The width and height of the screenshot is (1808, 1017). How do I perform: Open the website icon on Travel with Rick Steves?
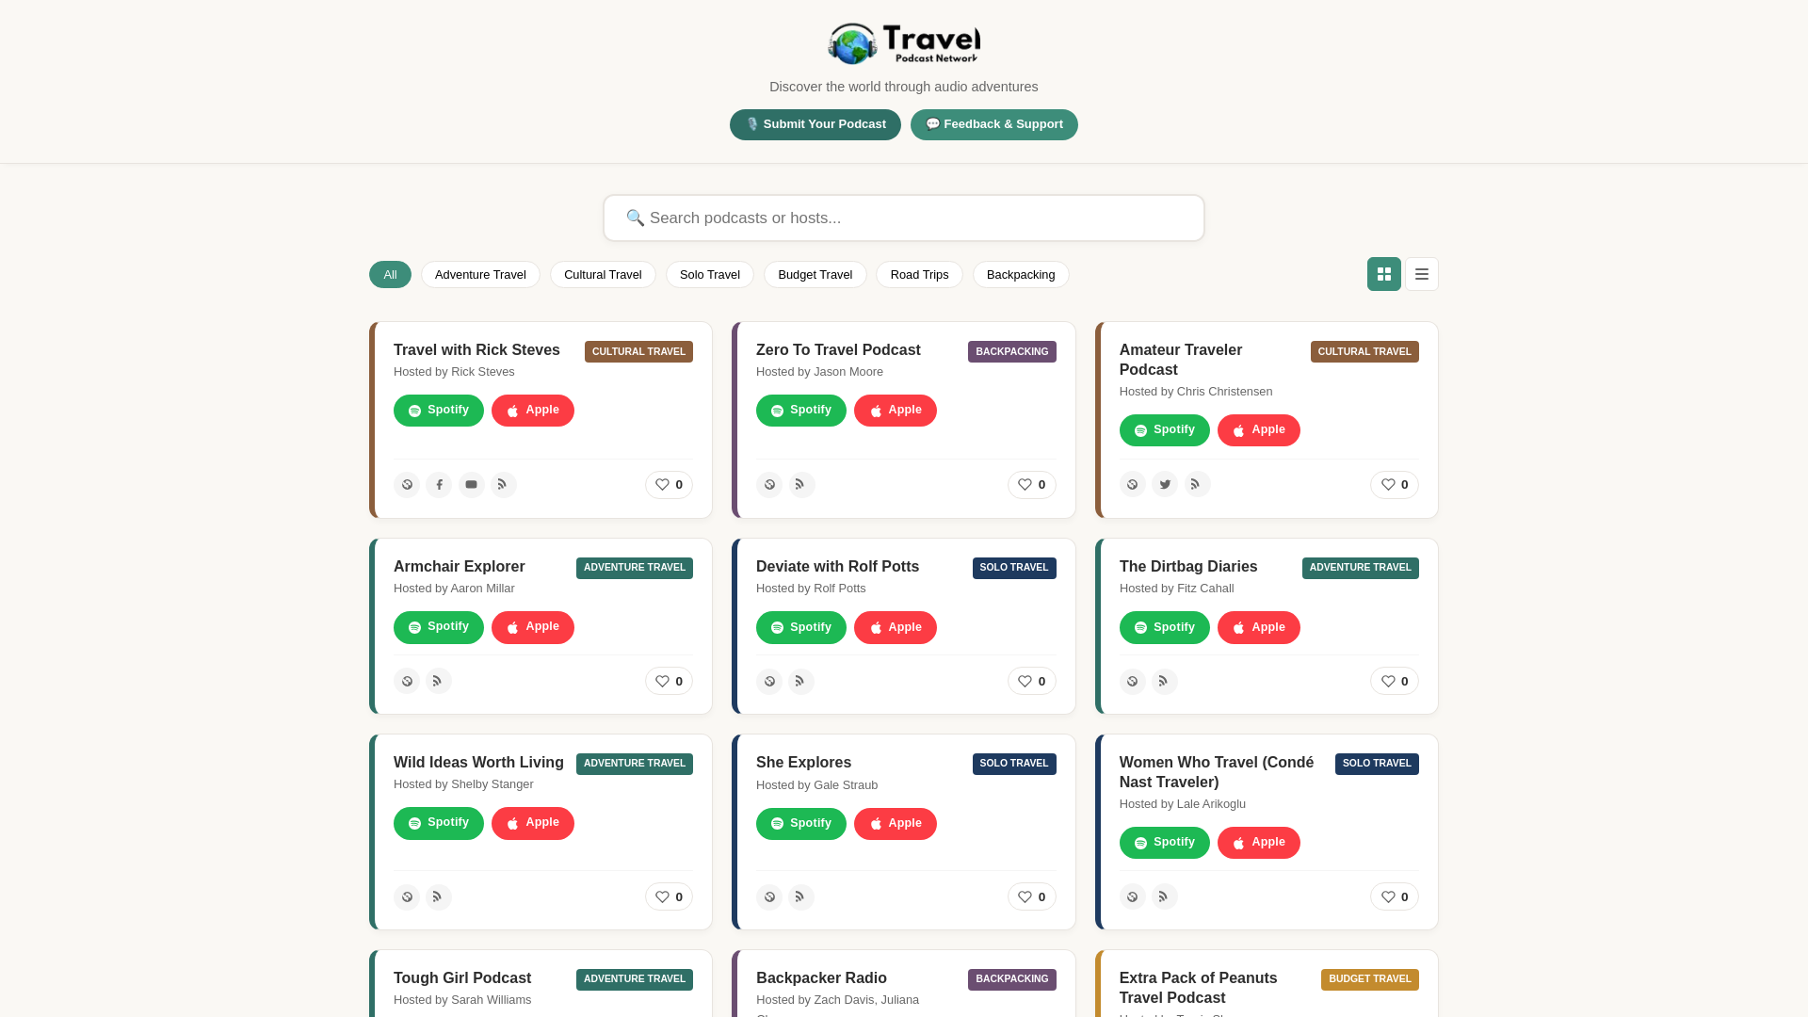click(407, 485)
